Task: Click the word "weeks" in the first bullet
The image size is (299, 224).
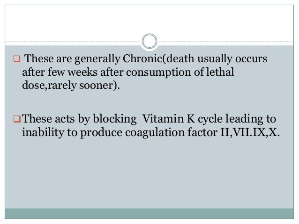Action: [82, 72]
